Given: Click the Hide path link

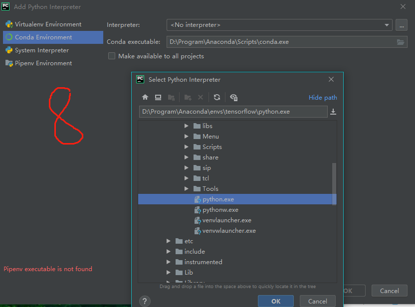Looking at the screenshot, I should click(322, 97).
